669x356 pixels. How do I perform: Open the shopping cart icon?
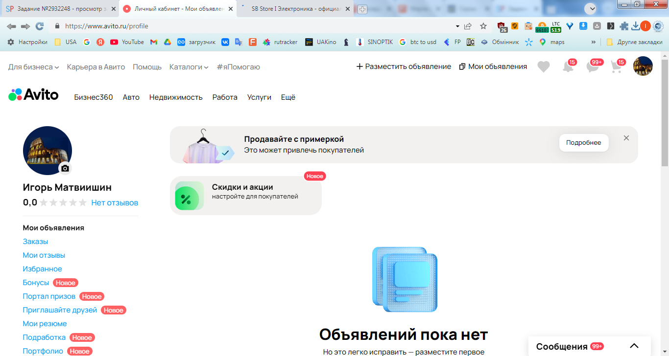pos(617,67)
